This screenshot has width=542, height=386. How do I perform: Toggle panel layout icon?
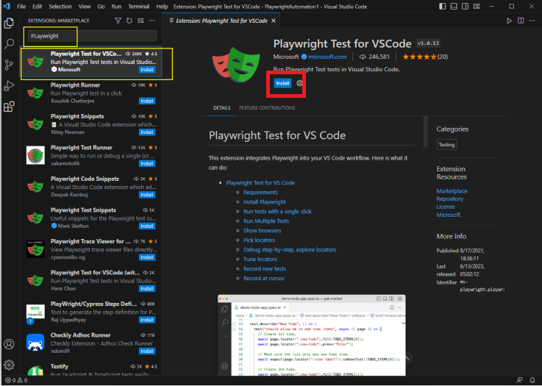click(x=454, y=7)
